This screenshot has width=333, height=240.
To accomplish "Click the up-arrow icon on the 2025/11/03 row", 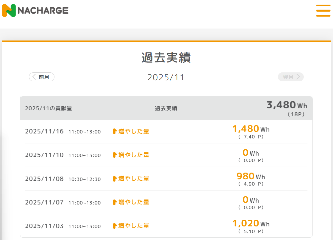I will [x=115, y=226].
